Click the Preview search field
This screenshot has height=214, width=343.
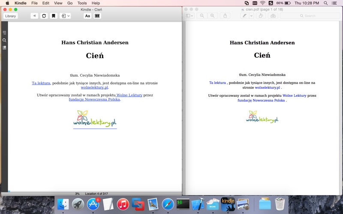tap(310, 16)
